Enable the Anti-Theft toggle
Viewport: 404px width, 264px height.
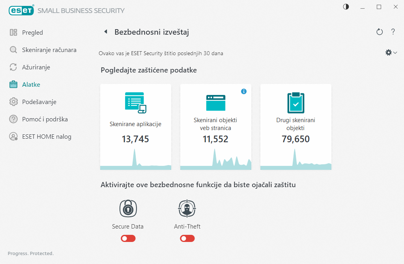187,238
